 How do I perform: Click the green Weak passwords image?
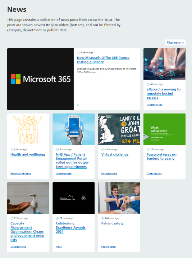point(164,129)
